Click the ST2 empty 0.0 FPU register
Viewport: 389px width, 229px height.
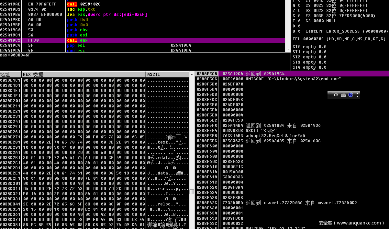coord(309,57)
